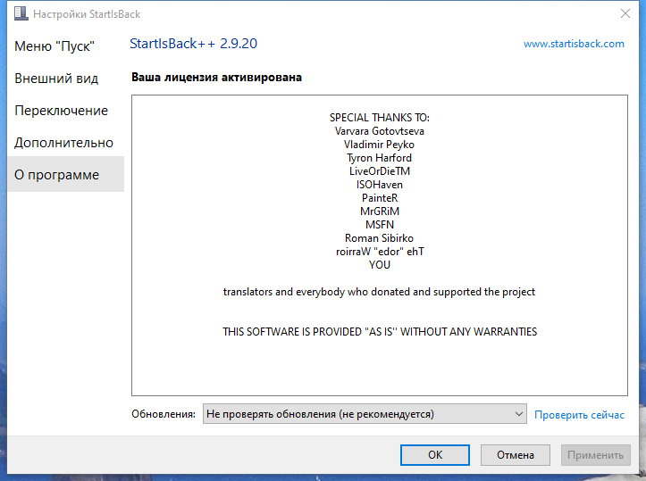Open the 'Не проверять обновления' combo box

(365, 414)
